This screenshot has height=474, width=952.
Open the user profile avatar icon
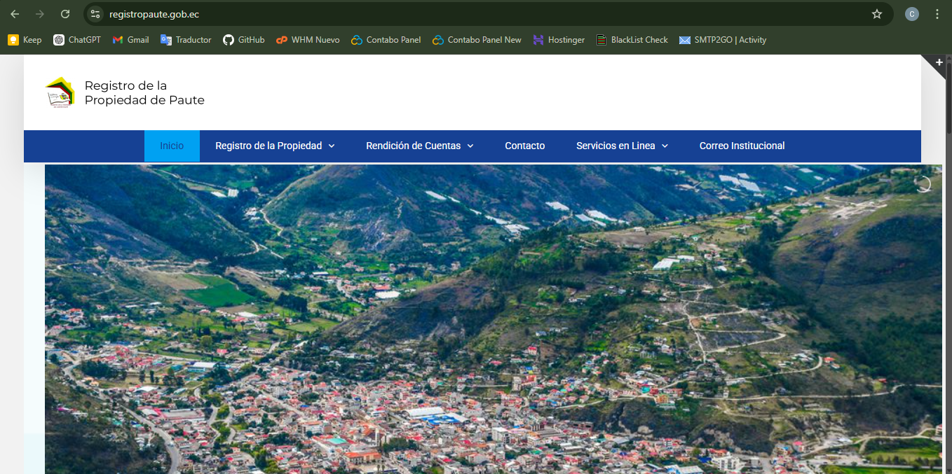[x=911, y=14]
